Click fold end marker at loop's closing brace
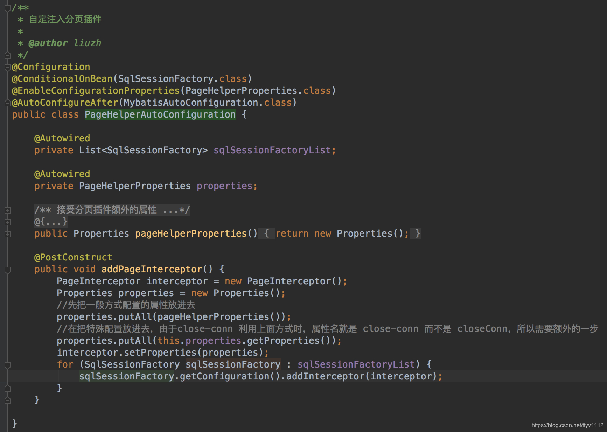The width and height of the screenshot is (607, 432). 8,389
